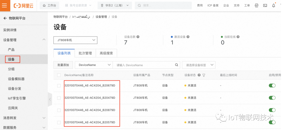
Task: Open the 设备状态 filter funnel icon
Action: (204, 75)
